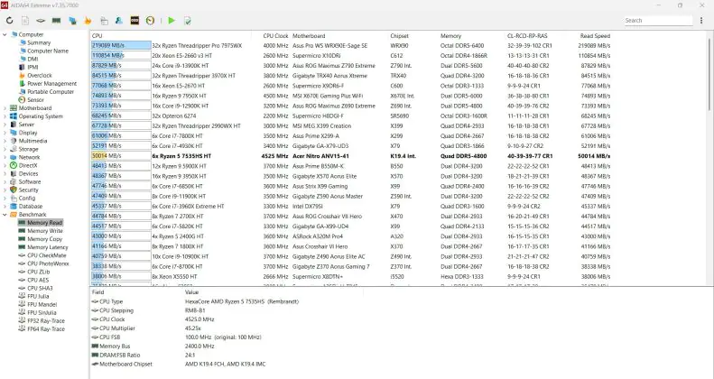Select the Ryzen Threadripper Pro 7975WX row

pyautogui.click(x=350, y=45)
